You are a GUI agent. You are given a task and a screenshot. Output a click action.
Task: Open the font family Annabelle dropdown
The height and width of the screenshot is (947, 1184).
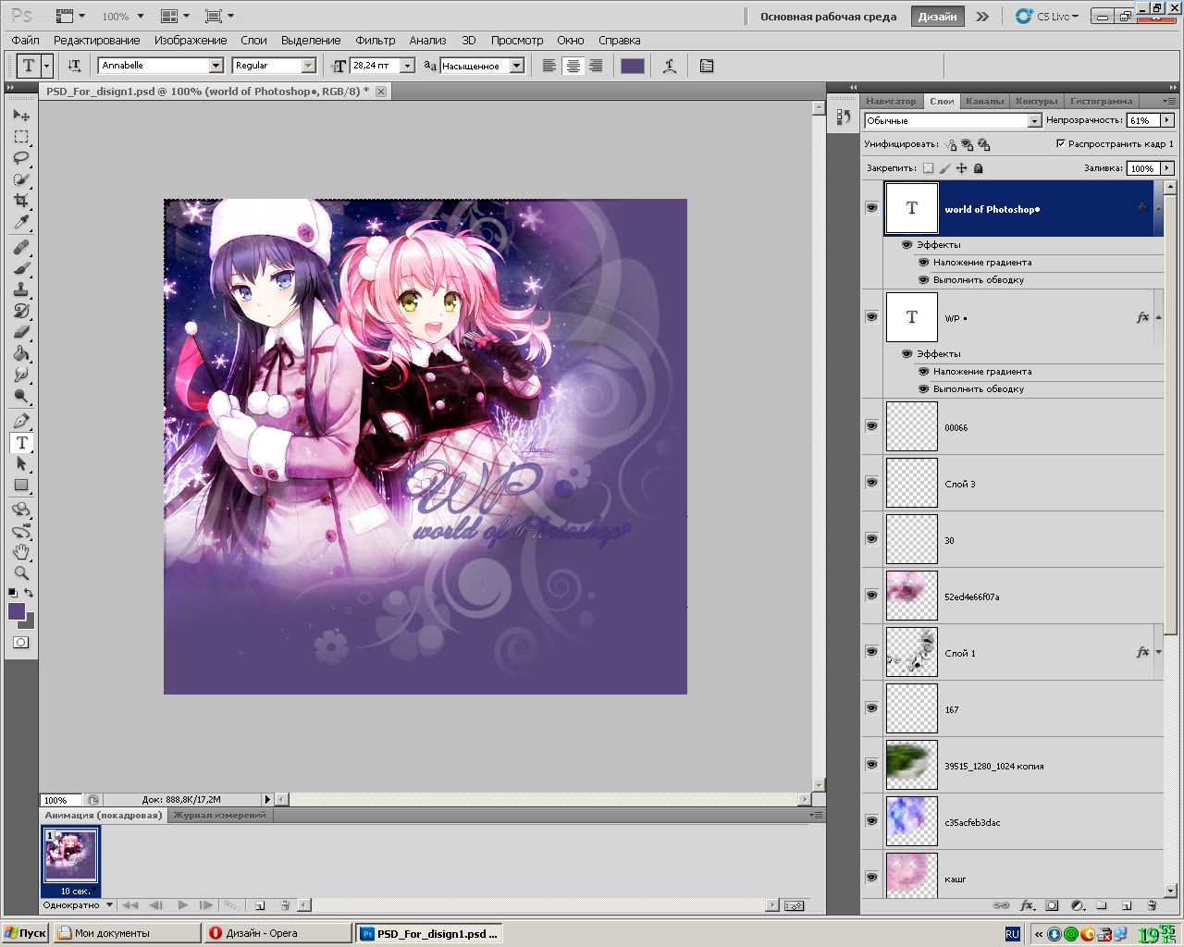(216, 66)
